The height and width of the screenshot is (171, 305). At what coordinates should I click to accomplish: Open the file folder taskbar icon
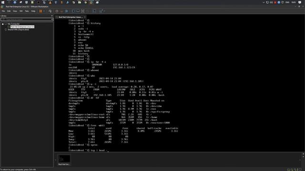[80, 2]
